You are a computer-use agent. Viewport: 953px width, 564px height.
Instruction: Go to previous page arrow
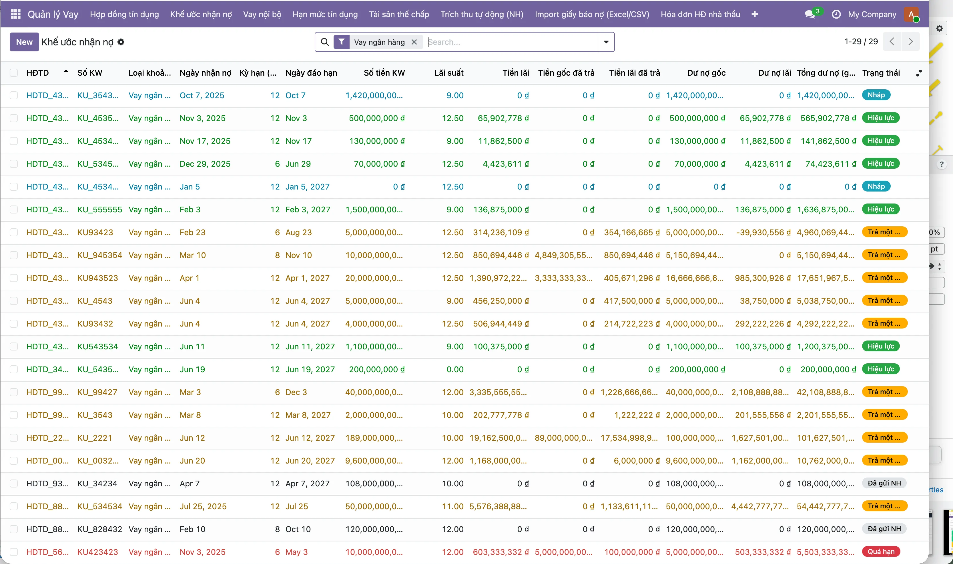pos(892,42)
